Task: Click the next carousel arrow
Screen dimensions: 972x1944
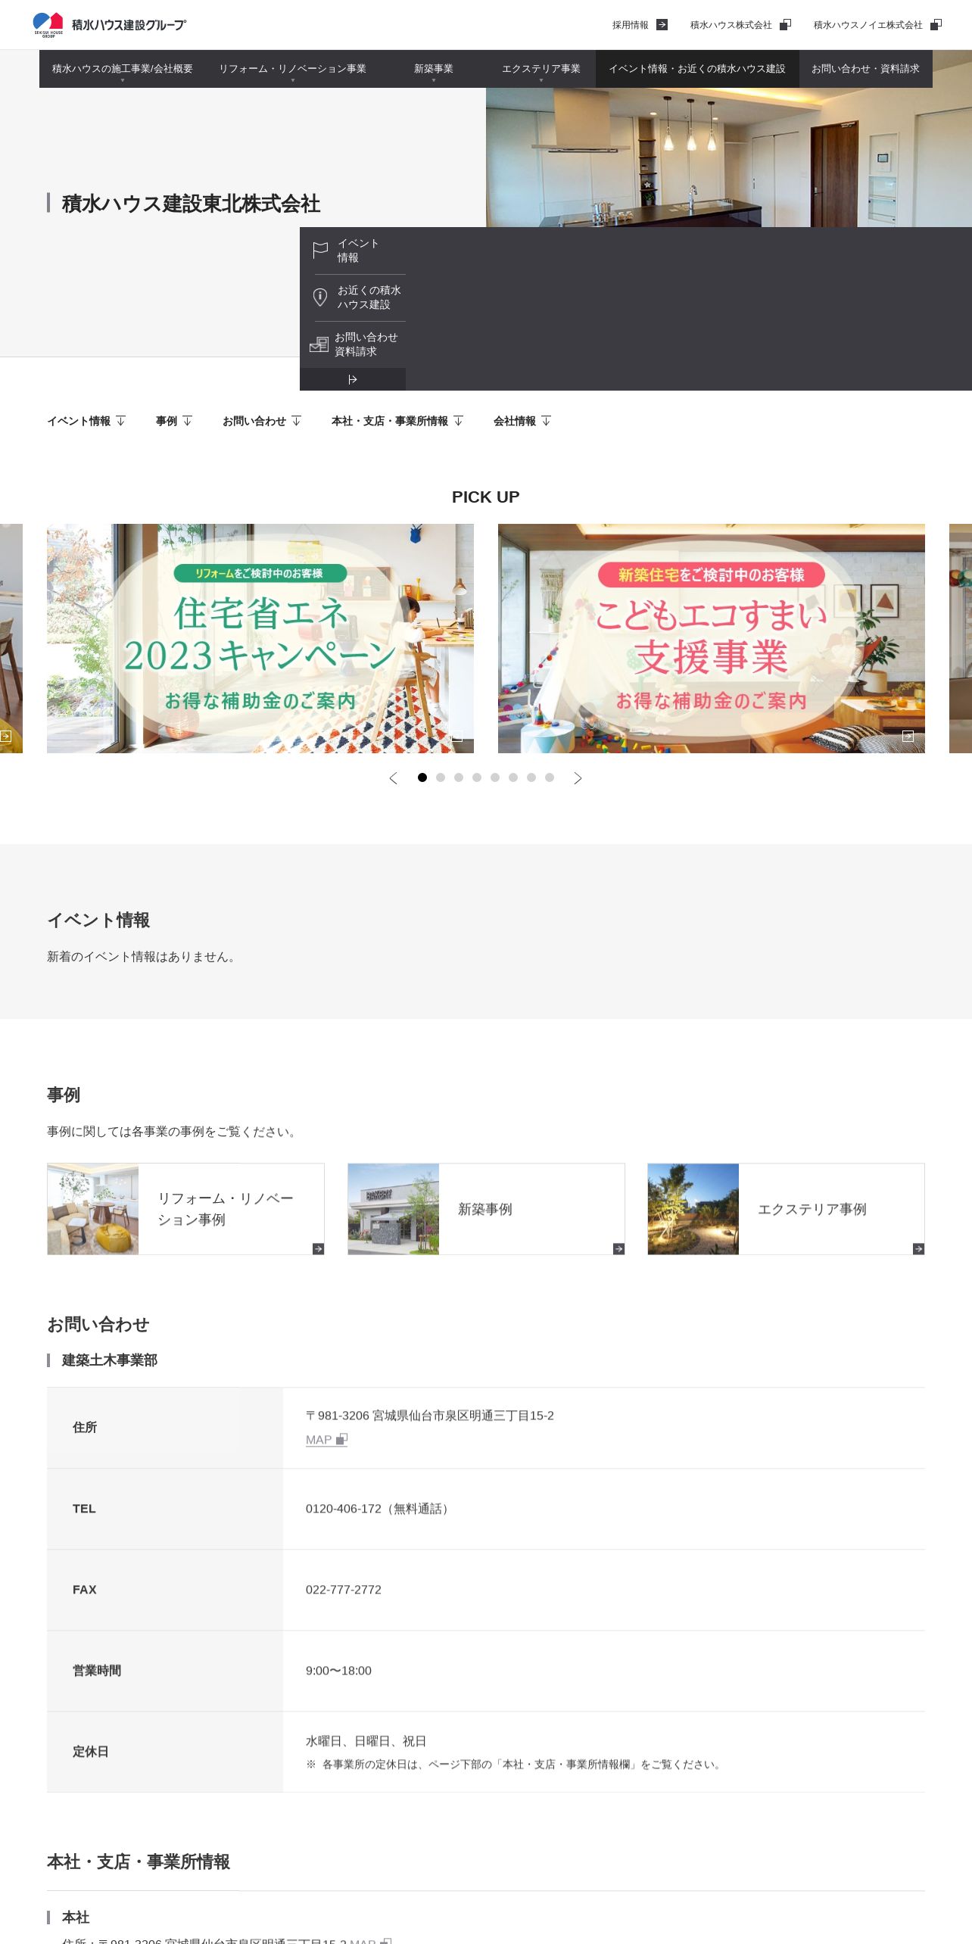Action: pyautogui.click(x=578, y=778)
